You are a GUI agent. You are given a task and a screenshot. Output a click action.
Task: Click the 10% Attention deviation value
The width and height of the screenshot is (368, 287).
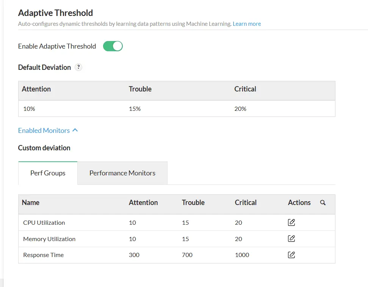click(x=30, y=109)
